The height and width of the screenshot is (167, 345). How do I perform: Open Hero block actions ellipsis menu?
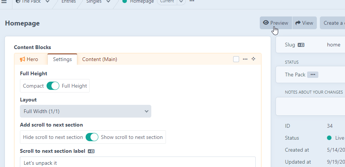pyautogui.click(x=245, y=59)
